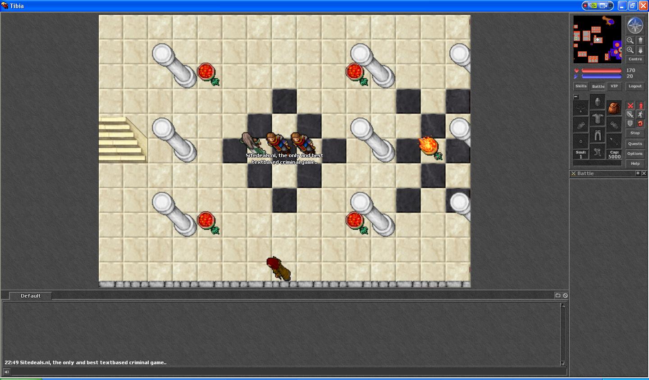Viewport: 649px width, 380px height.
Task: Select the ring equipment slot
Action: click(581, 141)
